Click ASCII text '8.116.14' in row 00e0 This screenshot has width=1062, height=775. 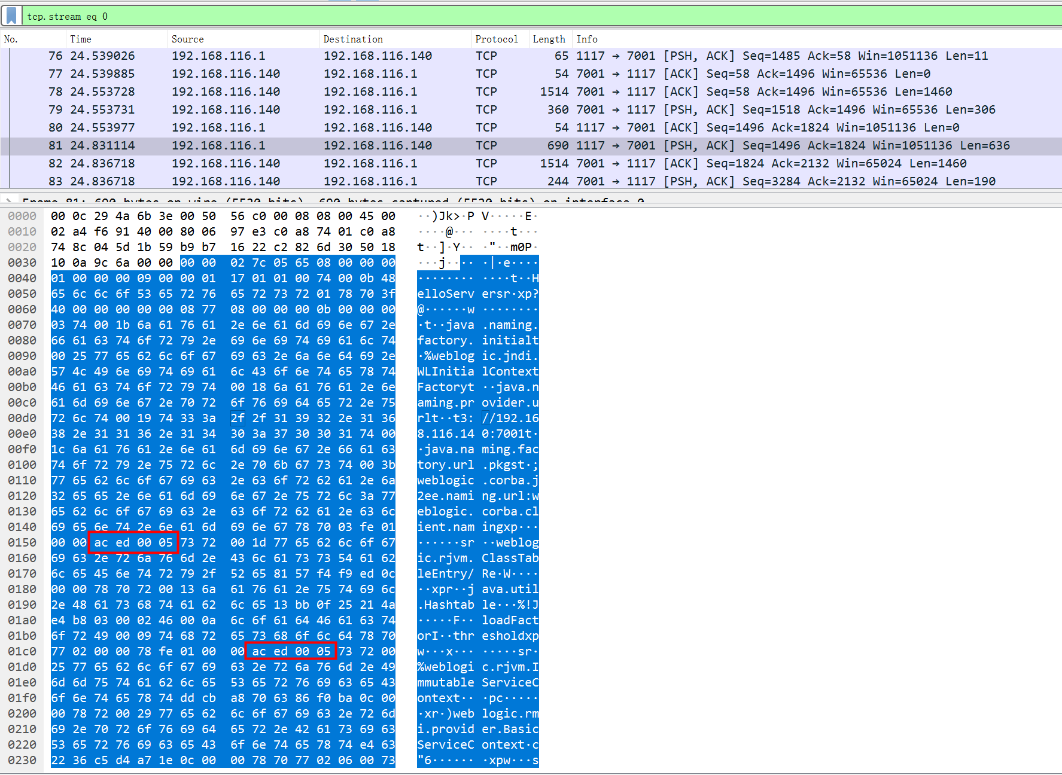(446, 434)
